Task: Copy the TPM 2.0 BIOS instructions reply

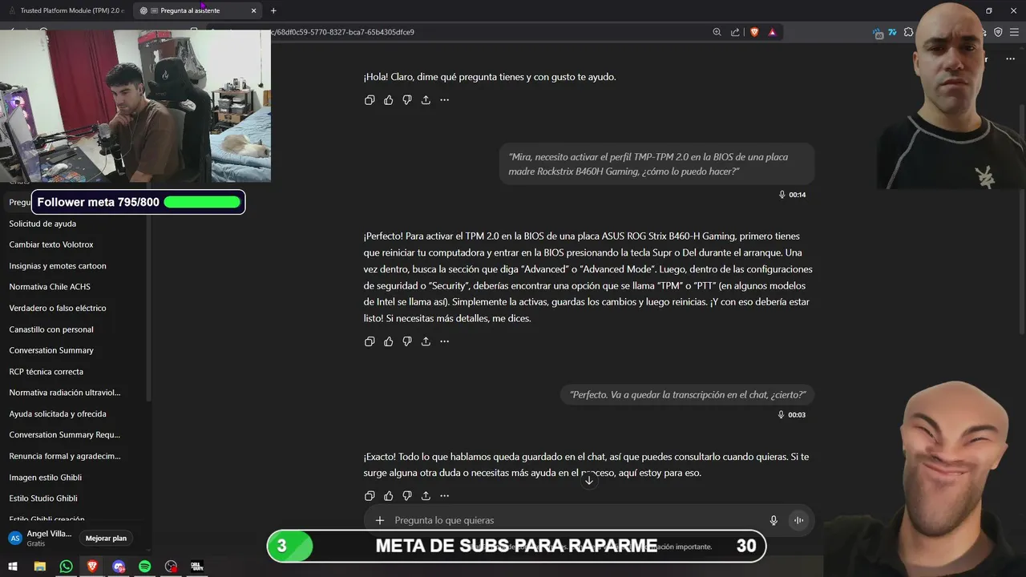Action: coord(370,341)
